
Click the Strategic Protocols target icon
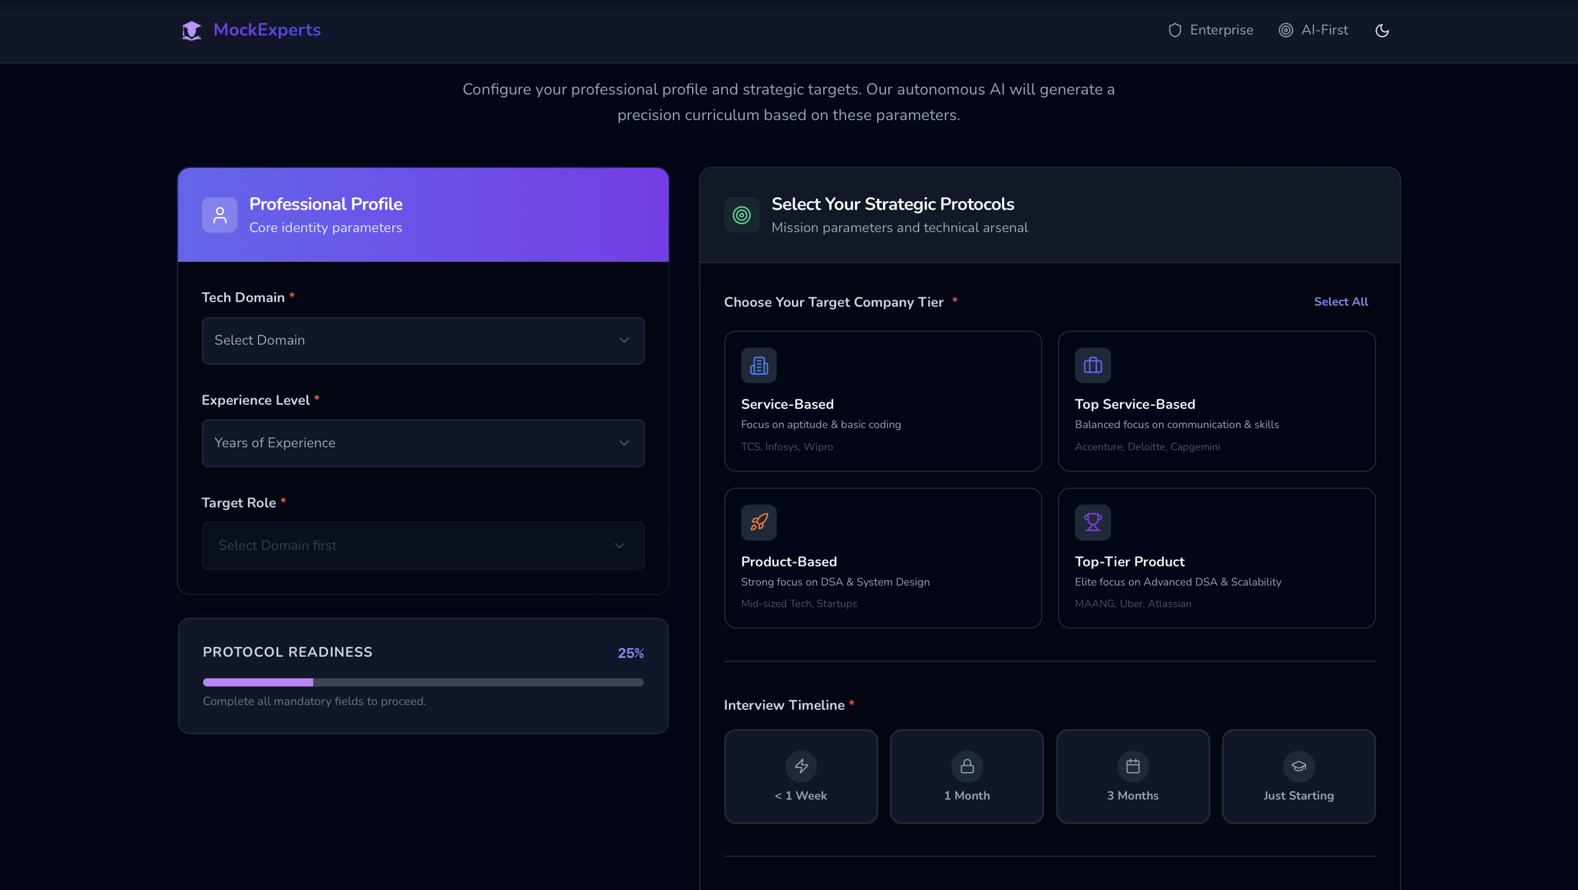click(742, 215)
